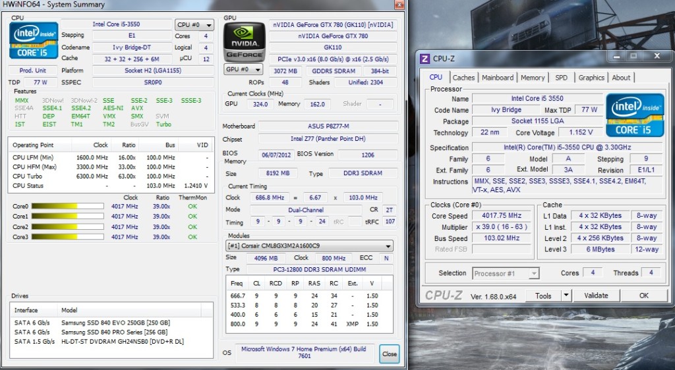Click the 3072 MB GPU memory field

point(285,71)
